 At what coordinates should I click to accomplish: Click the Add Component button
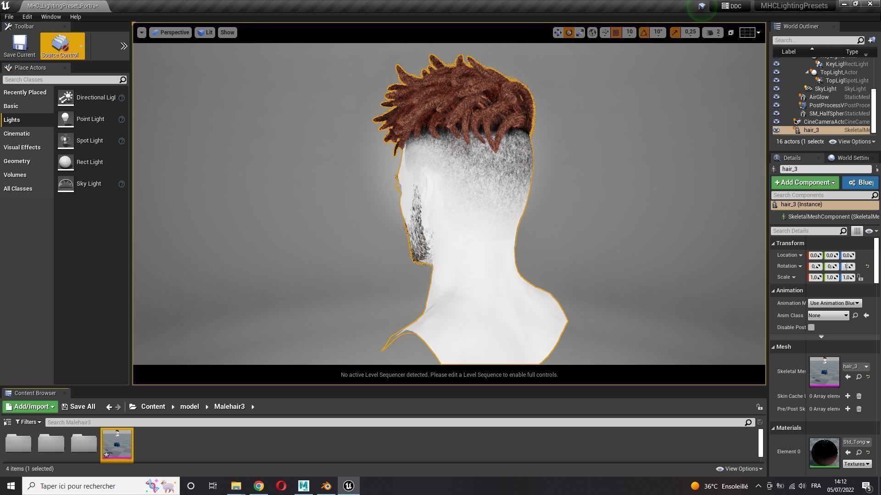pos(805,182)
